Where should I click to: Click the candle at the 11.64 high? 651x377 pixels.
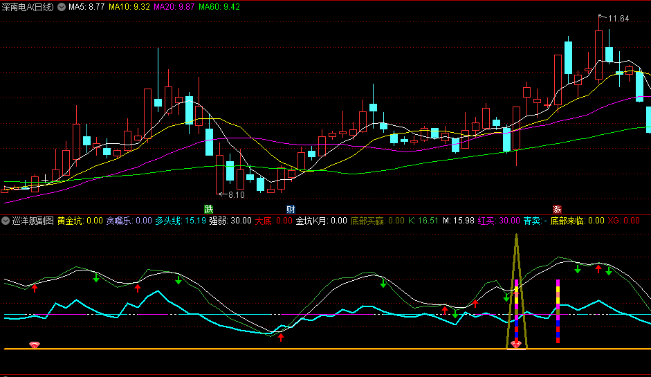pyautogui.click(x=598, y=55)
